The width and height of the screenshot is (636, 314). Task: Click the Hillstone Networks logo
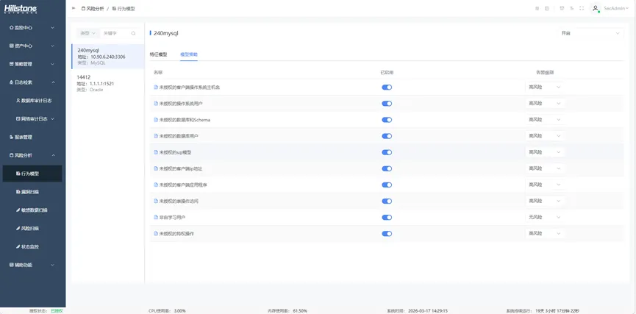click(21, 9)
